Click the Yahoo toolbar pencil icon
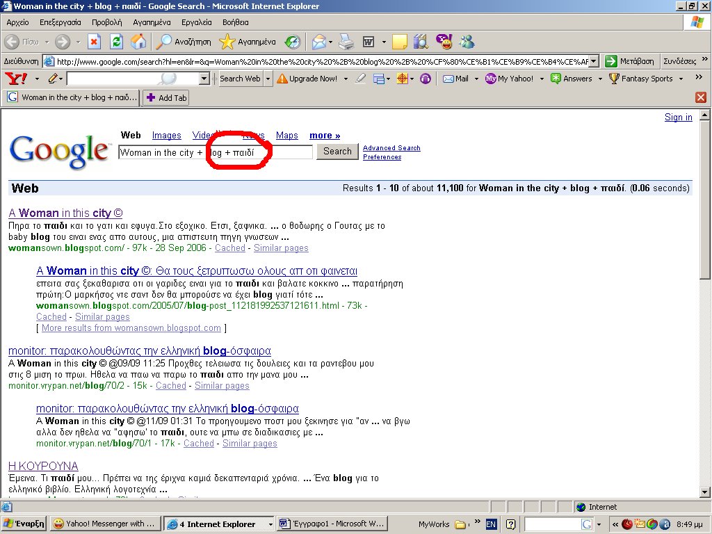Viewport: 712px width, 534px height. 53,79
